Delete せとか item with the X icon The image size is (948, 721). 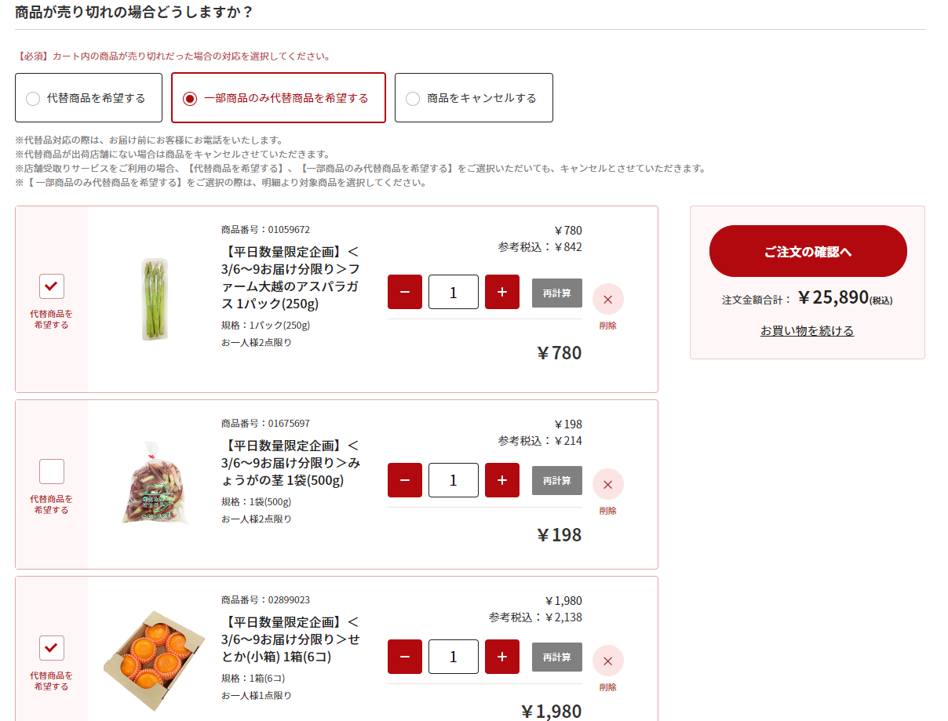click(607, 661)
